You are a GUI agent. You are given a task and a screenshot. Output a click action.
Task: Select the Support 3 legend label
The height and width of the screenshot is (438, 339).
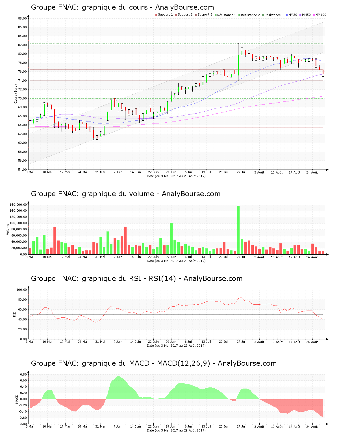pos(205,15)
